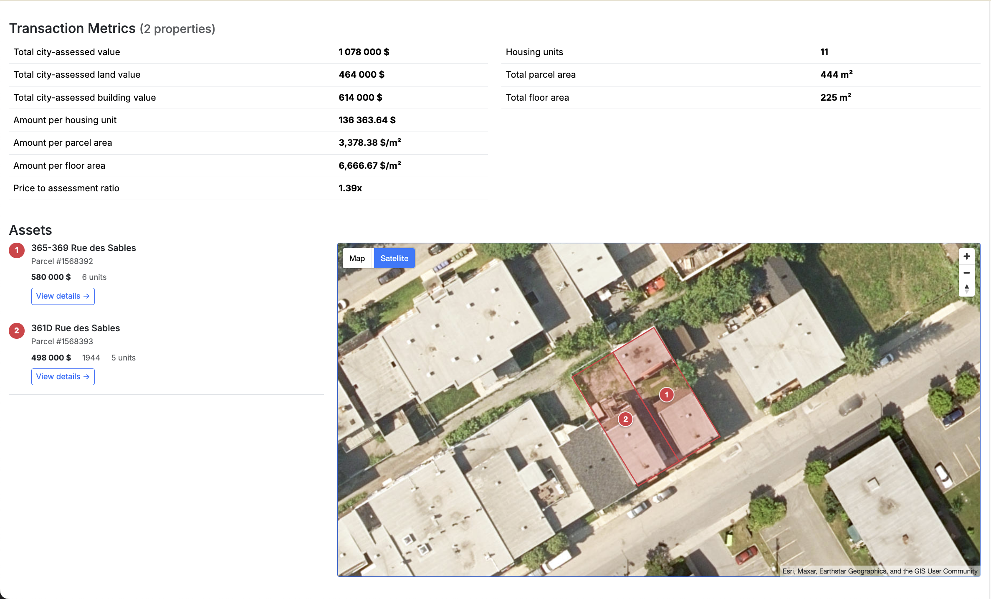Zoom in on the map with plus icon
This screenshot has width=991, height=599.
pos(966,256)
